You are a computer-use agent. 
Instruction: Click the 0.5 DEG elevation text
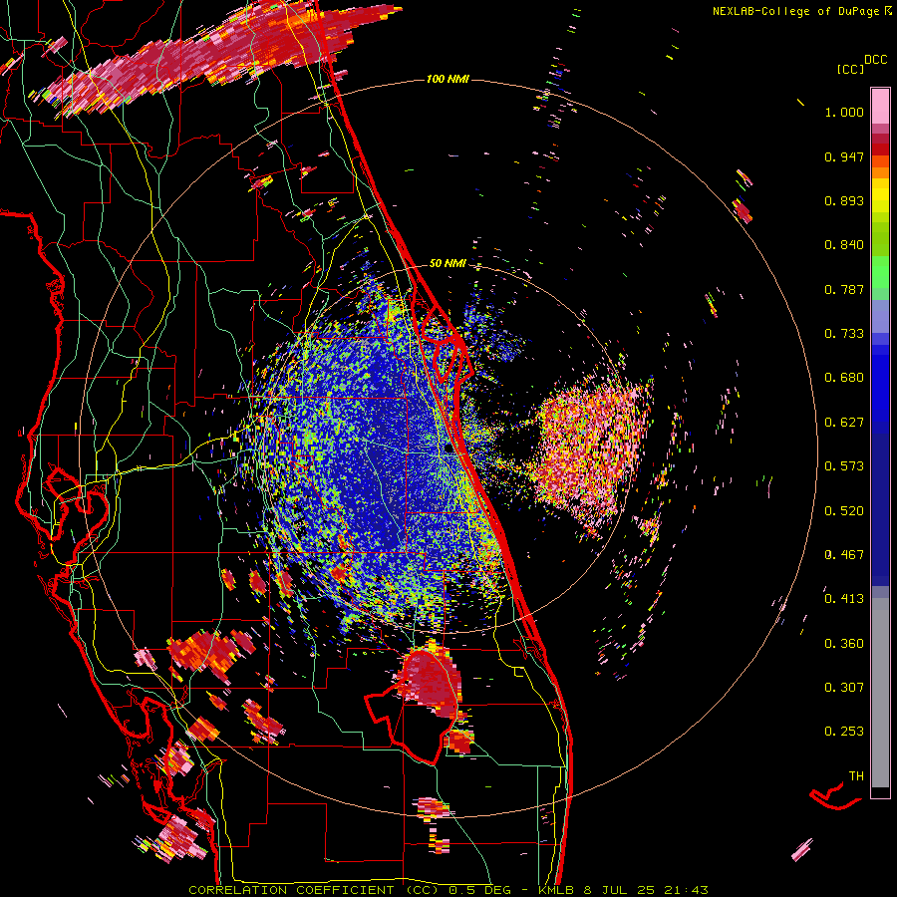[480, 890]
